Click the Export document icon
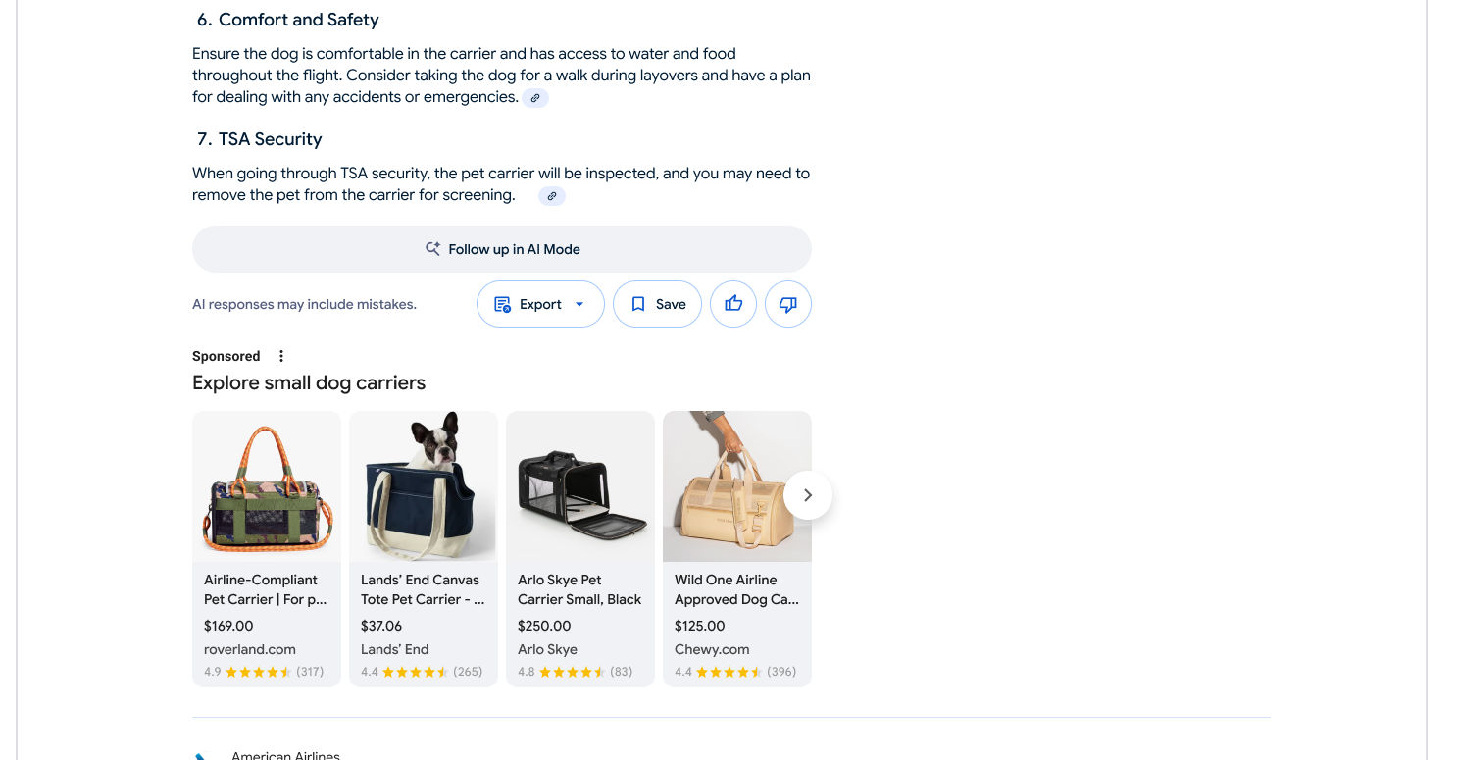This screenshot has height=760, width=1459. [503, 304]
